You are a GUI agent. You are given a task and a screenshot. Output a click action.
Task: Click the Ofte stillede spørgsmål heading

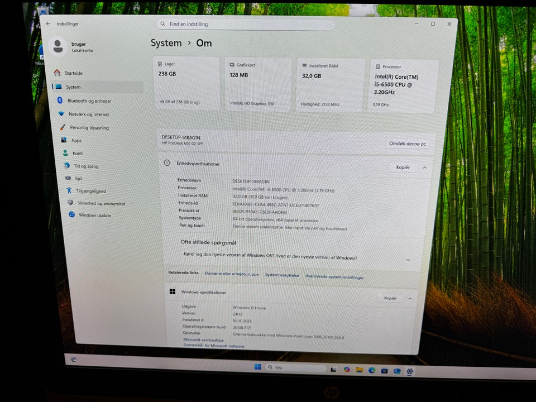208,242
